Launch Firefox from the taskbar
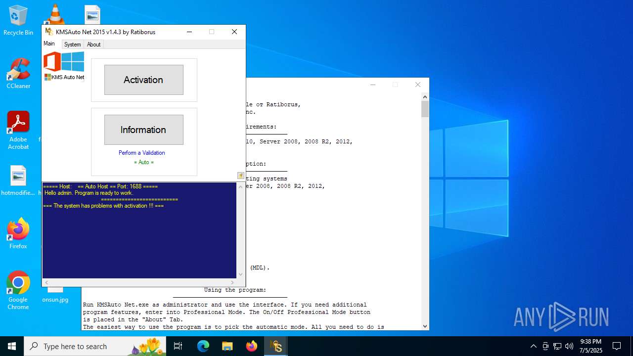Image resolution: width=633 pixels, height=356 pixels. [251, 346]
